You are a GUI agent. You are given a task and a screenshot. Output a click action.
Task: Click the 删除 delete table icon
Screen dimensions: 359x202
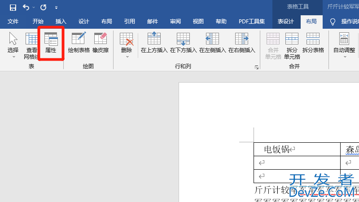click(127, 39)
